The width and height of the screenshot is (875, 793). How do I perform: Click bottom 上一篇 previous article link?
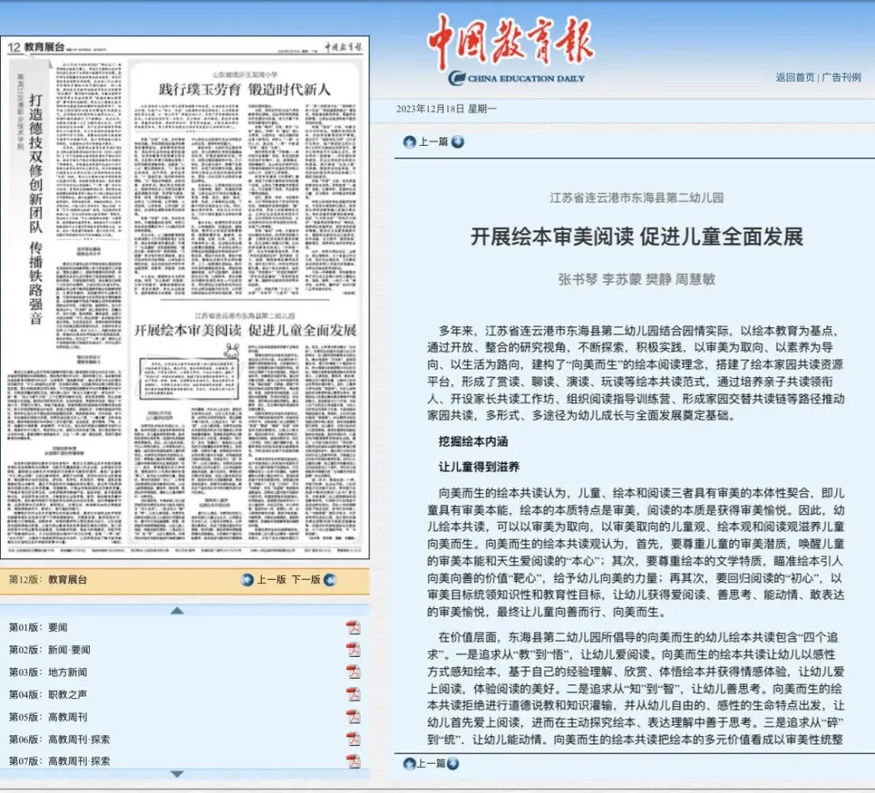(431, 763)
